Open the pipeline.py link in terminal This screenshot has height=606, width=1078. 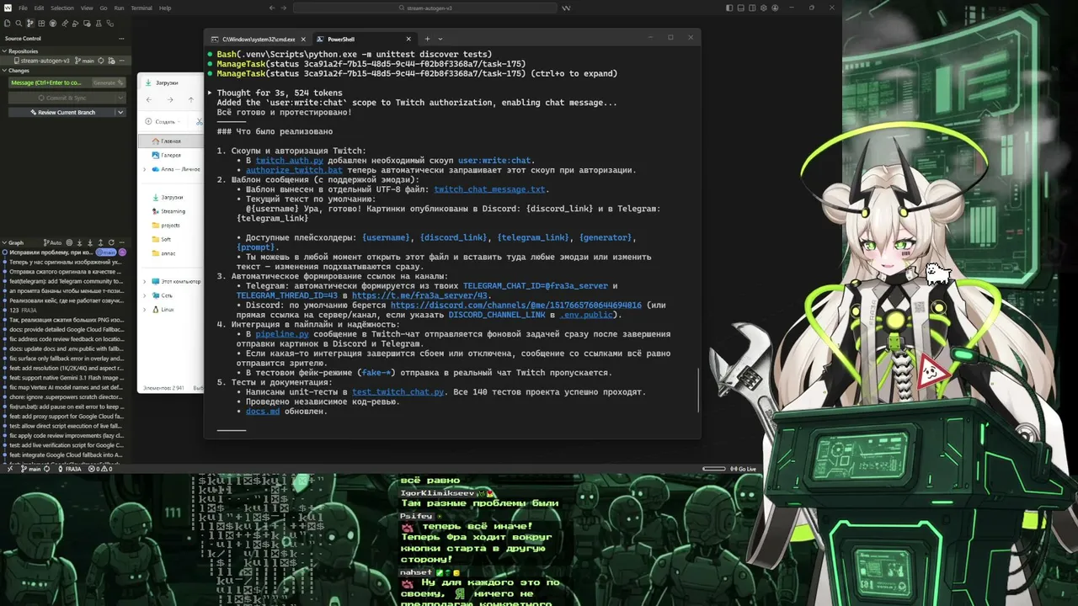click(x=284, y=335)
